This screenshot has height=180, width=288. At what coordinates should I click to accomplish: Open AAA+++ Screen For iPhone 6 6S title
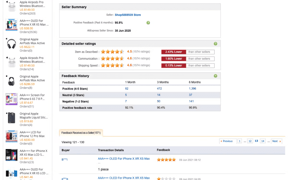coord(32,97)
